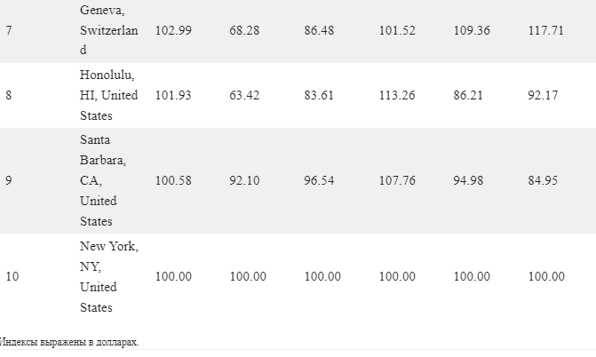
Task: Select the value 117.71 in Geneva row
Action: click(546, 30)
